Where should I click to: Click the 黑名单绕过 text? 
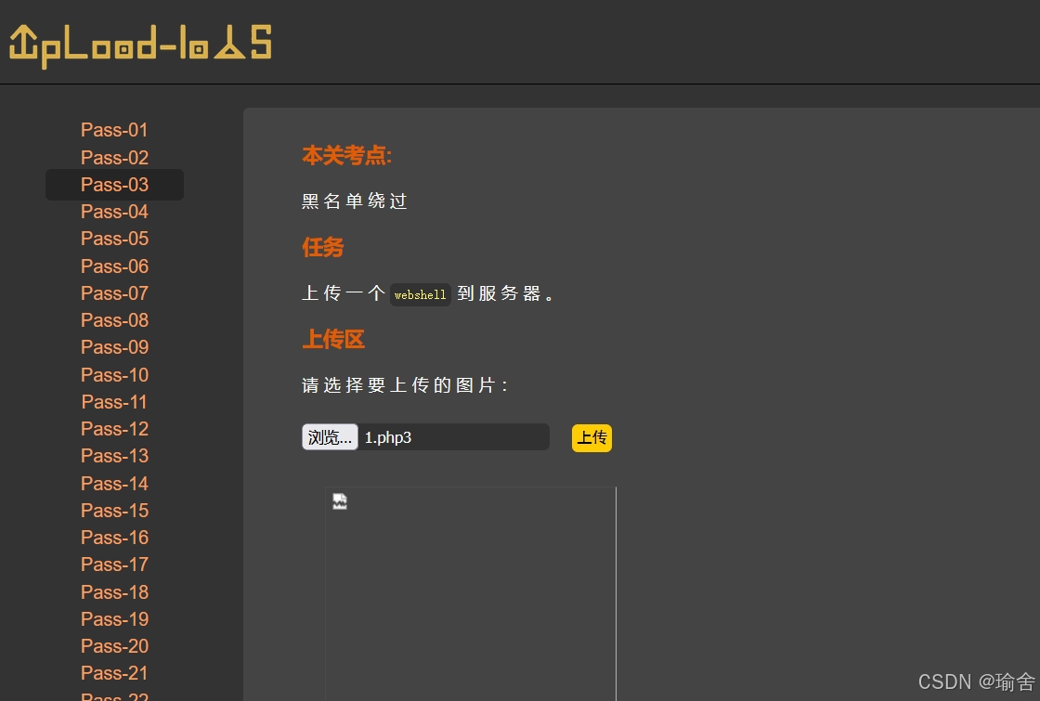[354, 201]
